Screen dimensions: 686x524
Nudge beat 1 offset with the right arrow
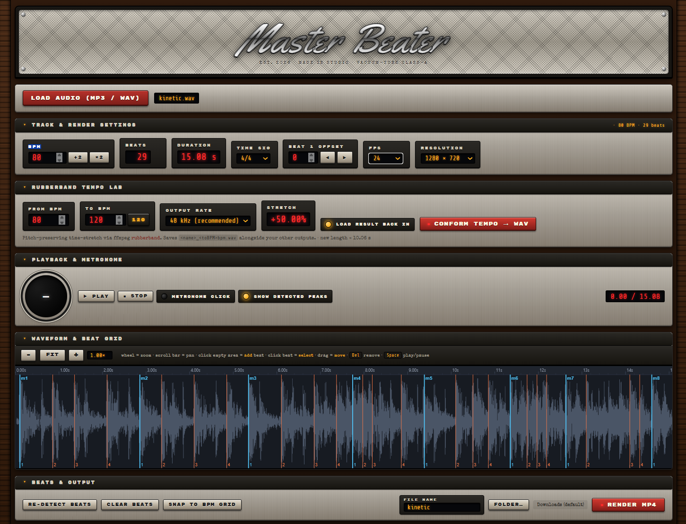coord(345,157)
